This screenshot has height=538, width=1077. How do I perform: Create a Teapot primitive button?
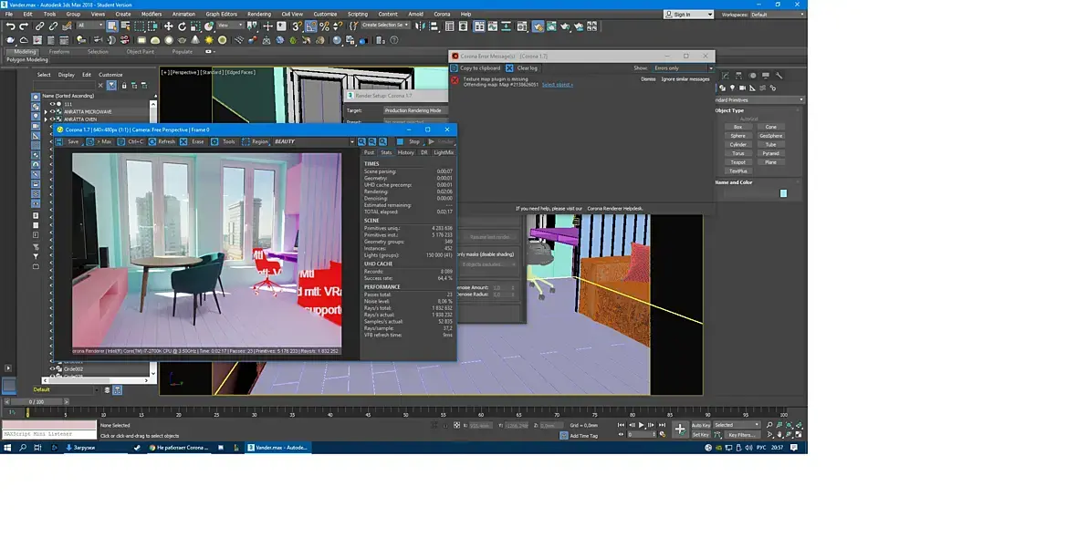tap(737, 162)
